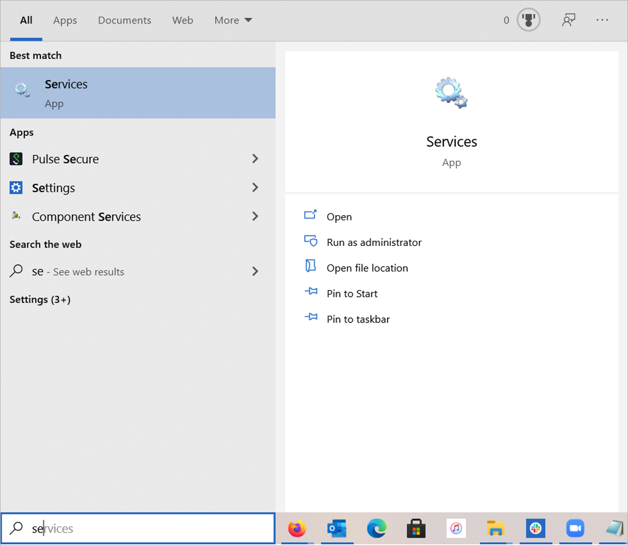Expand the Settings result chevron
Viewport: 628px width, 546px height.
[x=255, y=188]
